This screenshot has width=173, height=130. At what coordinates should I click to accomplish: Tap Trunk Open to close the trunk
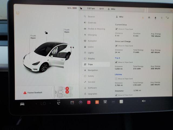pos(67,31)
